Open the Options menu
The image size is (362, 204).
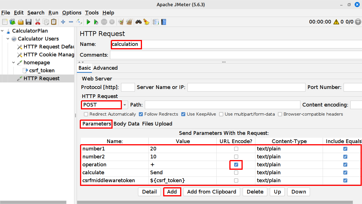[72, 13]
